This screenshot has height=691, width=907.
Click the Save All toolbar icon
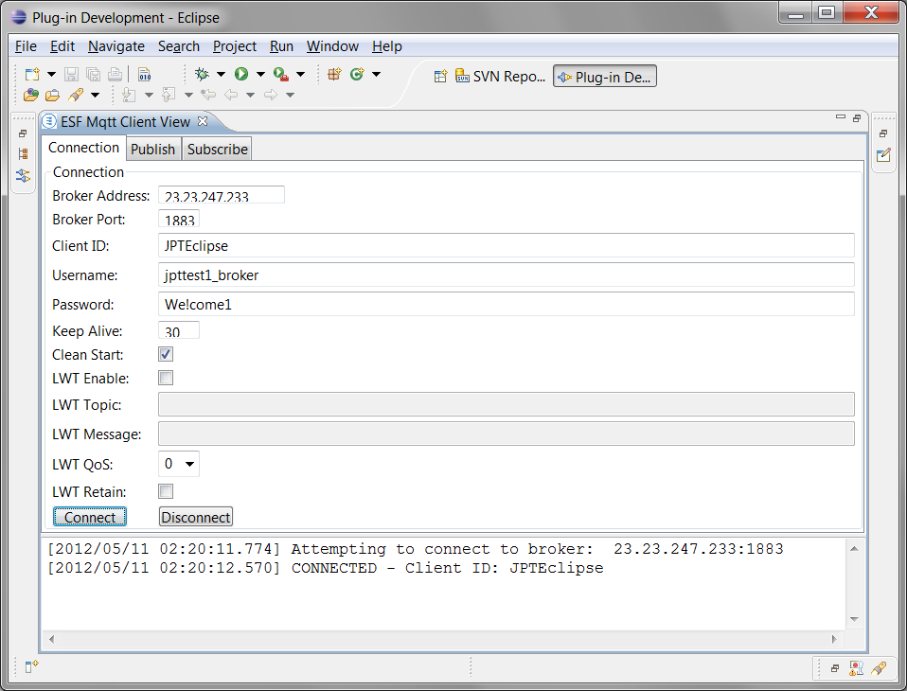93,74
